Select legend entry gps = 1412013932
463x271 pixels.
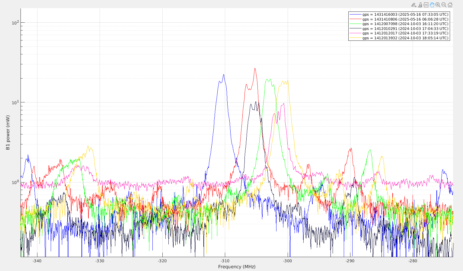[x=399, y=38]
